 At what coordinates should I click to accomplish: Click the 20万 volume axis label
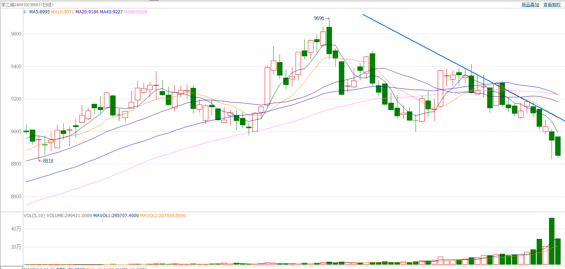click(x=16, y=247)
